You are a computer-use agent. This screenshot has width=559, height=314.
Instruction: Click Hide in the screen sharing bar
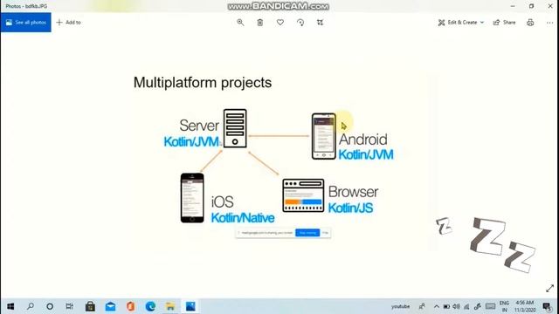pos(325,233)
